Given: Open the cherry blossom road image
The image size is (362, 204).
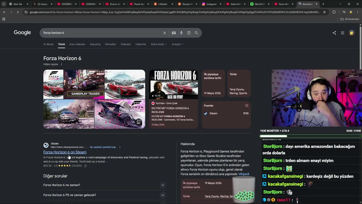Looking at the screenshot, I should 68,114.
